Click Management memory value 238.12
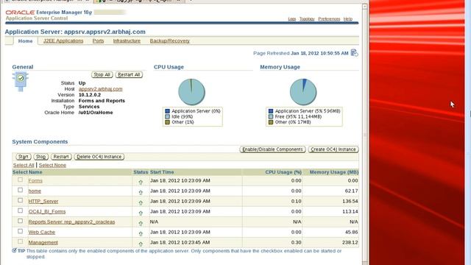This screenshot has width=471, height=265. point(350,242)
